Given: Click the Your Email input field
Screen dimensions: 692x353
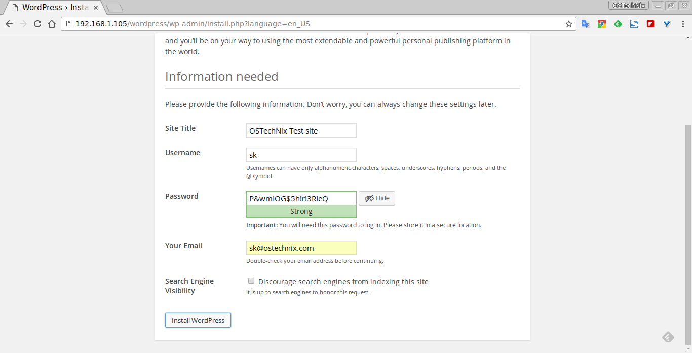Looking at the screenshot, I should click(301, 248).
